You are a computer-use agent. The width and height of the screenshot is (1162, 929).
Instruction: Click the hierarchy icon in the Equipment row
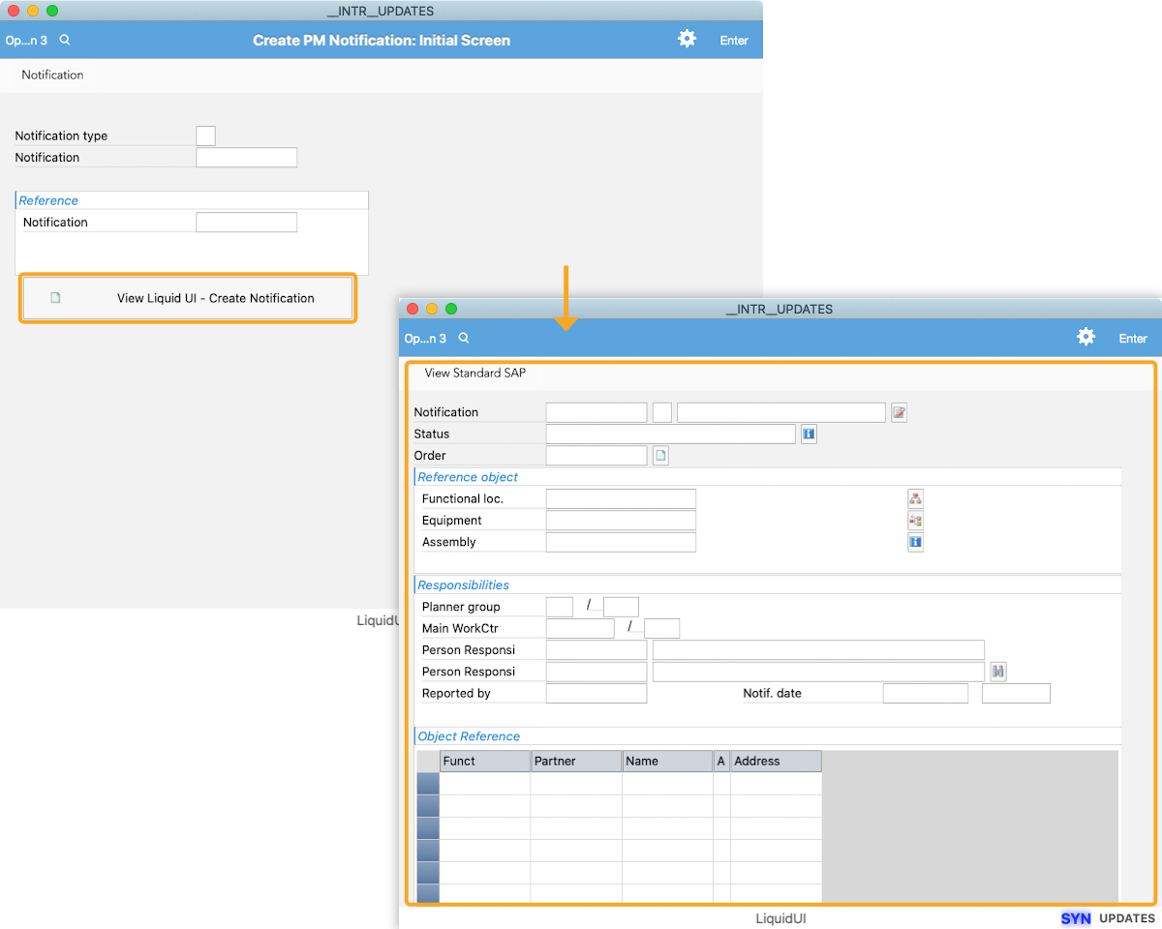coord(915,521)
